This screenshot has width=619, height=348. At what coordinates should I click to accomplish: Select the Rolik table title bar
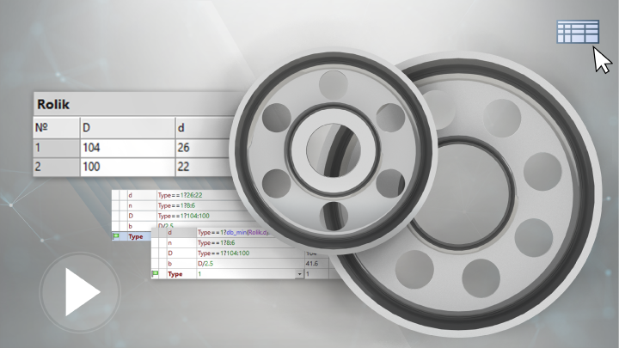(x=129, y=104)
